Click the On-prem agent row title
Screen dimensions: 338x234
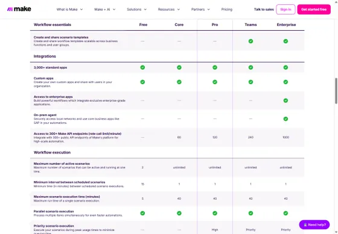45,115
